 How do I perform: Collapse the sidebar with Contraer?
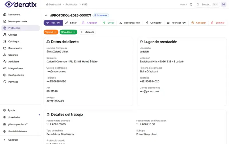(x=13, y=140)
